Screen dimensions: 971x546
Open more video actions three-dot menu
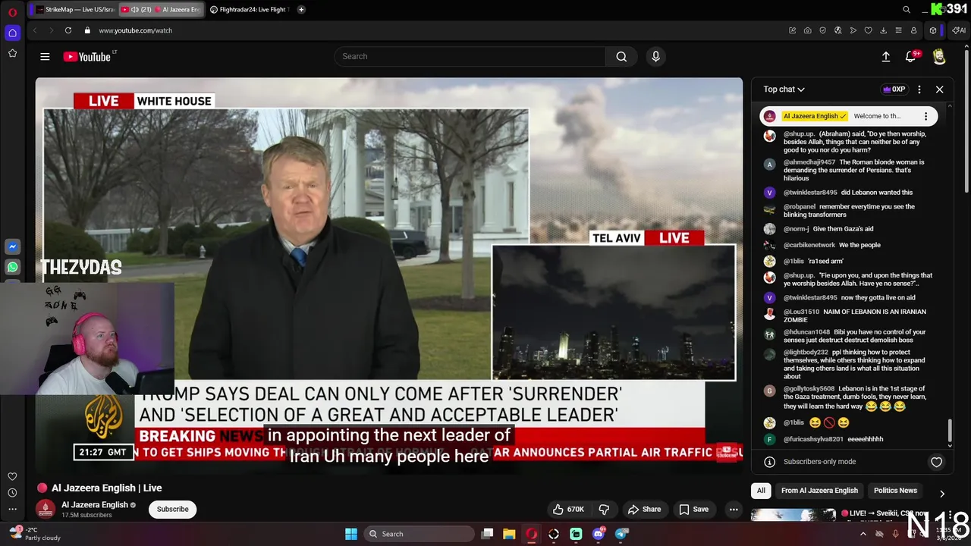click(x=734, y=509)
